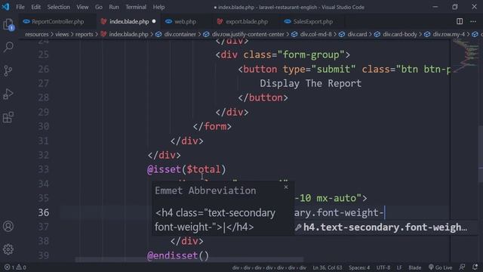Image resolution: width=483 pixels, height=272 pixels.
Task: Click @endisset() on line 39
Action: [x=178, y=255]
